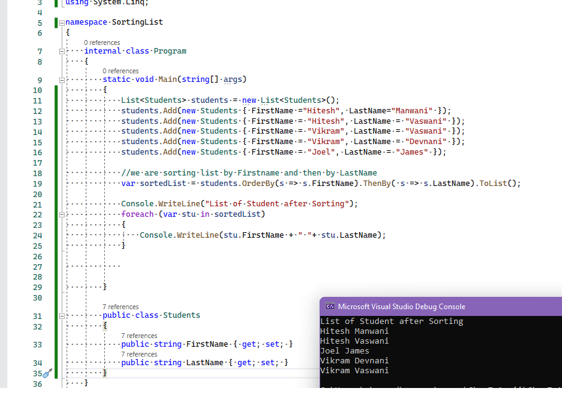Image resolution: width=562 pixels, height=404 pixels.
Task: Click the green modified indicator near line 33
Action: [56, 344]
